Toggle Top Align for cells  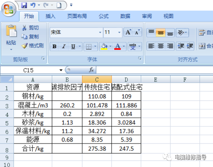pyautogui.click(x=151, y=32)
